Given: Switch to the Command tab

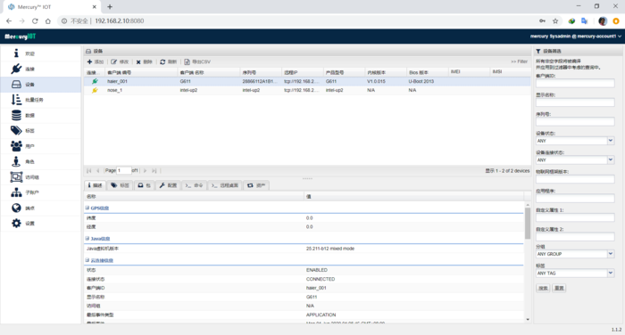Looking at the screenshot, I should (x=194, y=185).
